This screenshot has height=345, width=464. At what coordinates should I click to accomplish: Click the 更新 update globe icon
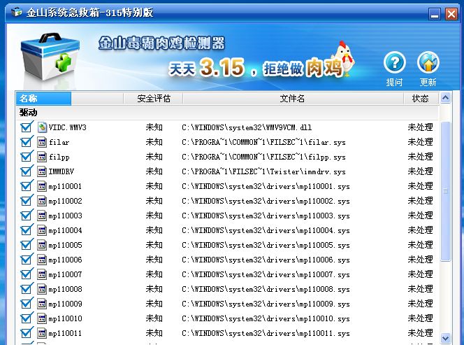428,62
